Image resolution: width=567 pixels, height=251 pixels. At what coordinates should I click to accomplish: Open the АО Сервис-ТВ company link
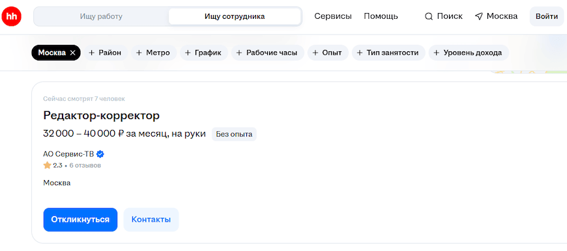[68, 154]
